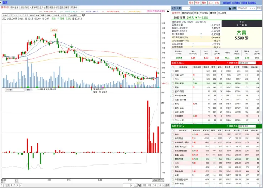263x188 pixels.
Task: Click the red 體檢 button in the top bar
Action: pyautogui.click(x=204, y=3)
